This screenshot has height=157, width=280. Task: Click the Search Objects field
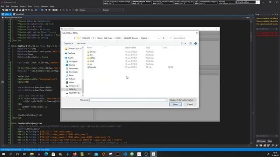[x=182, y=38]
